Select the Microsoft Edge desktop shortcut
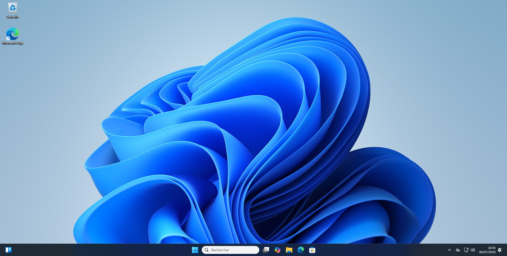Screen dimensions: 507x256 [x=12, y=36]
